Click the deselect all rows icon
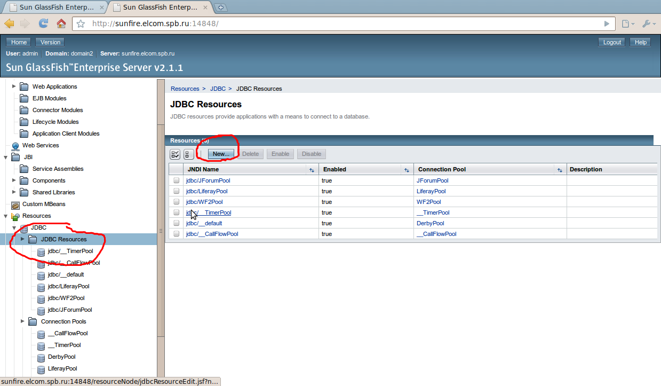This screenshot has width=661, height=386. tap(188, 154)
